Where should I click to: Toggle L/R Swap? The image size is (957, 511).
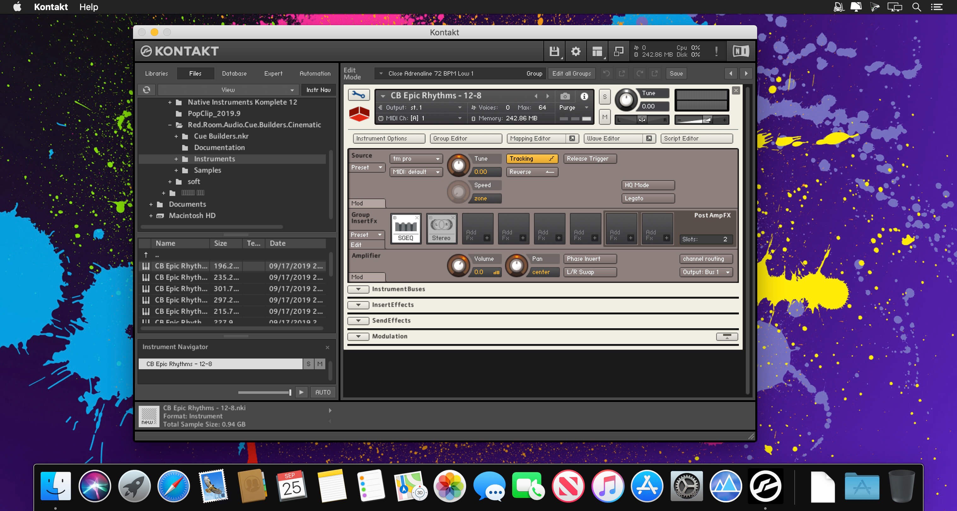(x=590, y=272)
